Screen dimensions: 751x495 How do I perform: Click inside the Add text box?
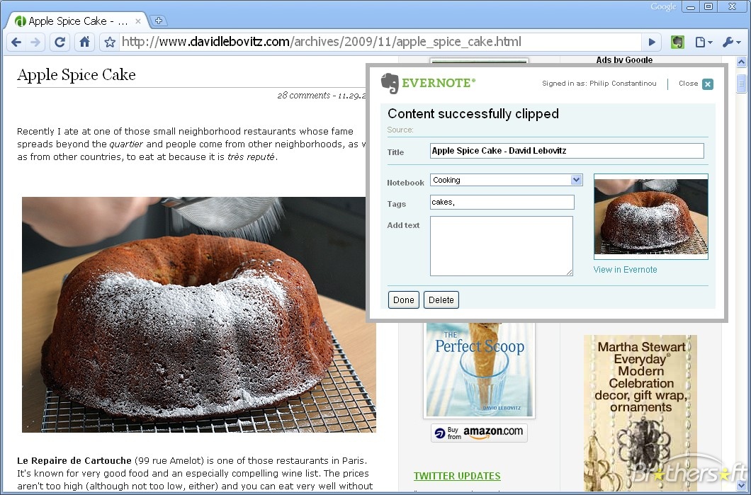point(501,246)
